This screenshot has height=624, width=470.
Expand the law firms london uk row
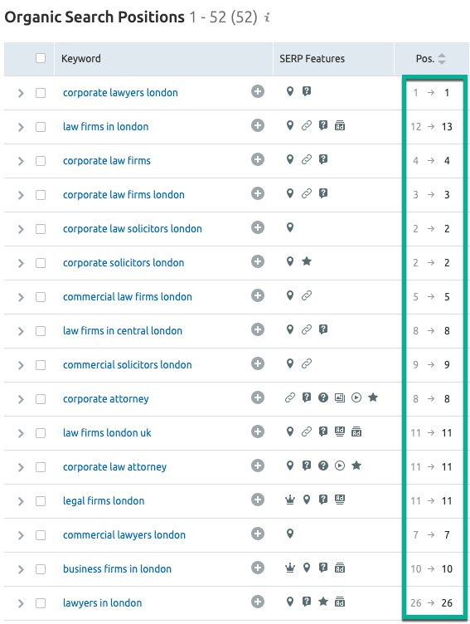[21, 433]
